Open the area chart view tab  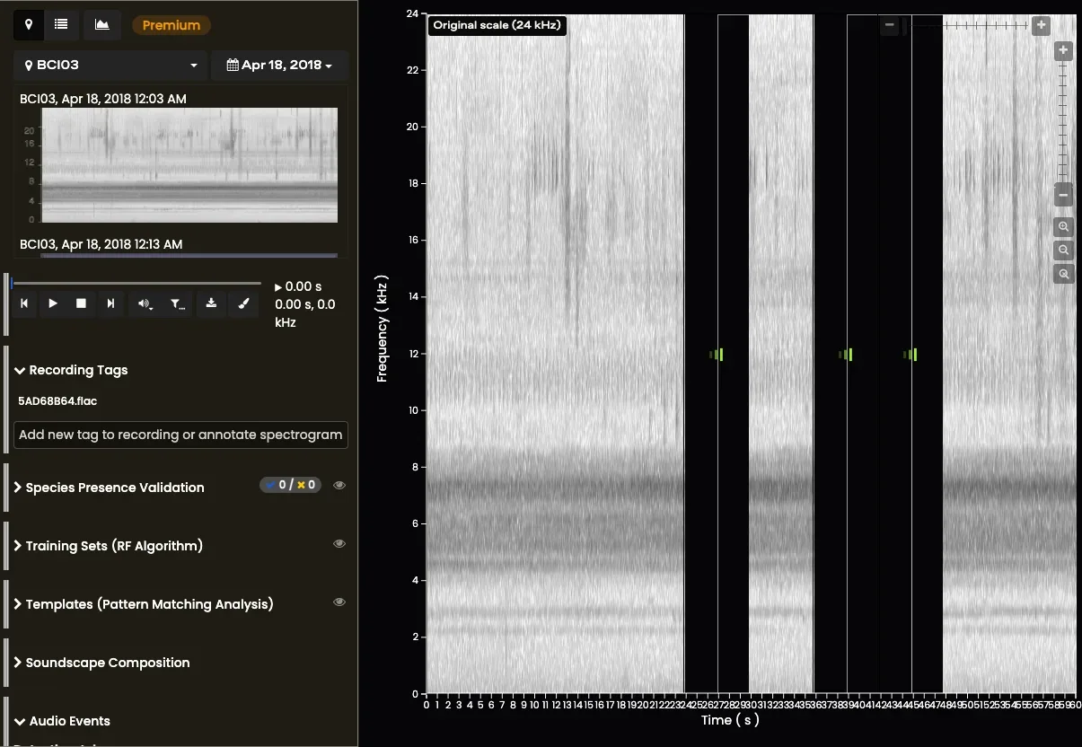(102, 25)
